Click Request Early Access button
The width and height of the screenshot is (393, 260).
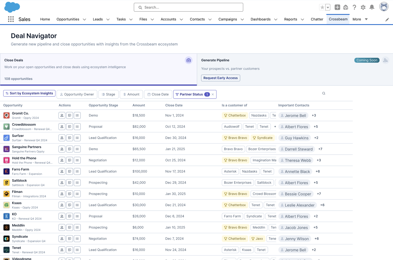(221, 78)
